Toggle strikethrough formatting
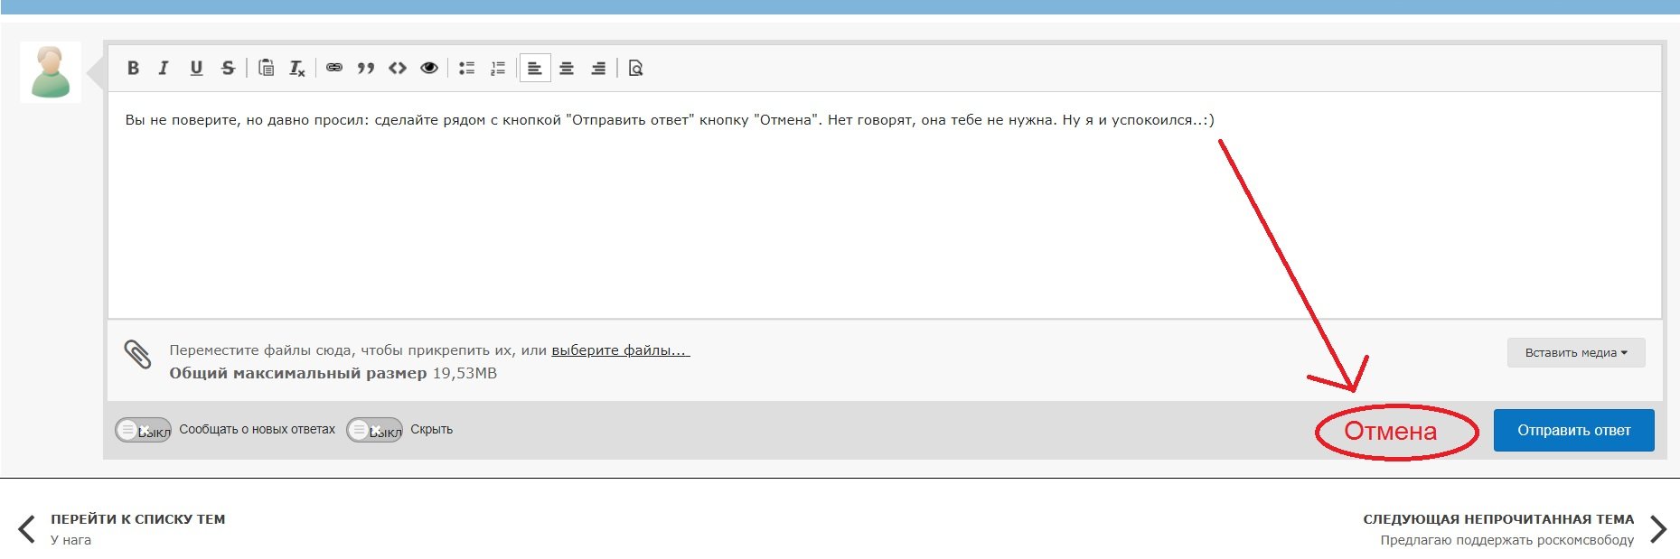The image size is (1680, 559). [228, 68]
